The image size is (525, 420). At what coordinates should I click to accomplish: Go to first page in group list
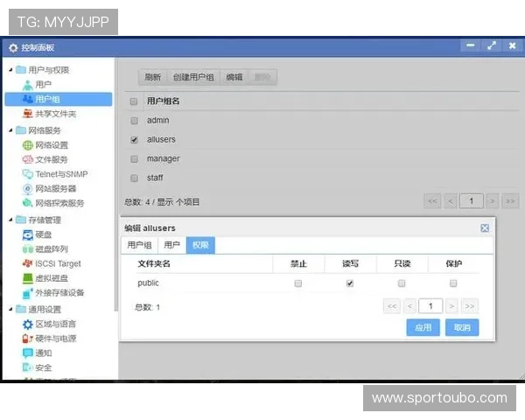(x=432, y=201)
